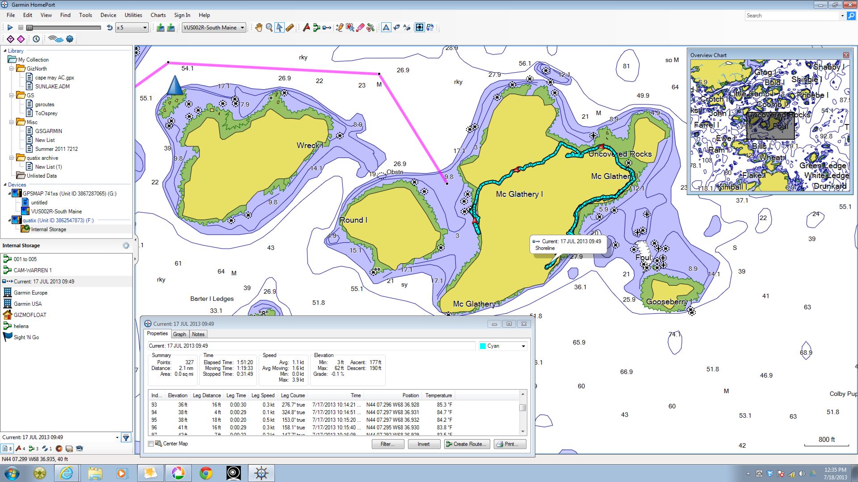Start track playback with play button
This screenshot has height=482, width=858.
coord(10,28)
